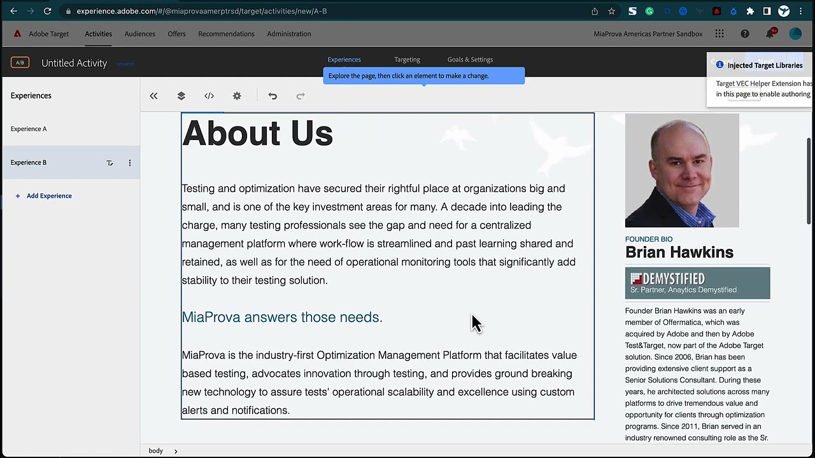Click the A/B activity type badge
Image resolution: width=815 pixels, height=458 pixels.
[20, 63]
